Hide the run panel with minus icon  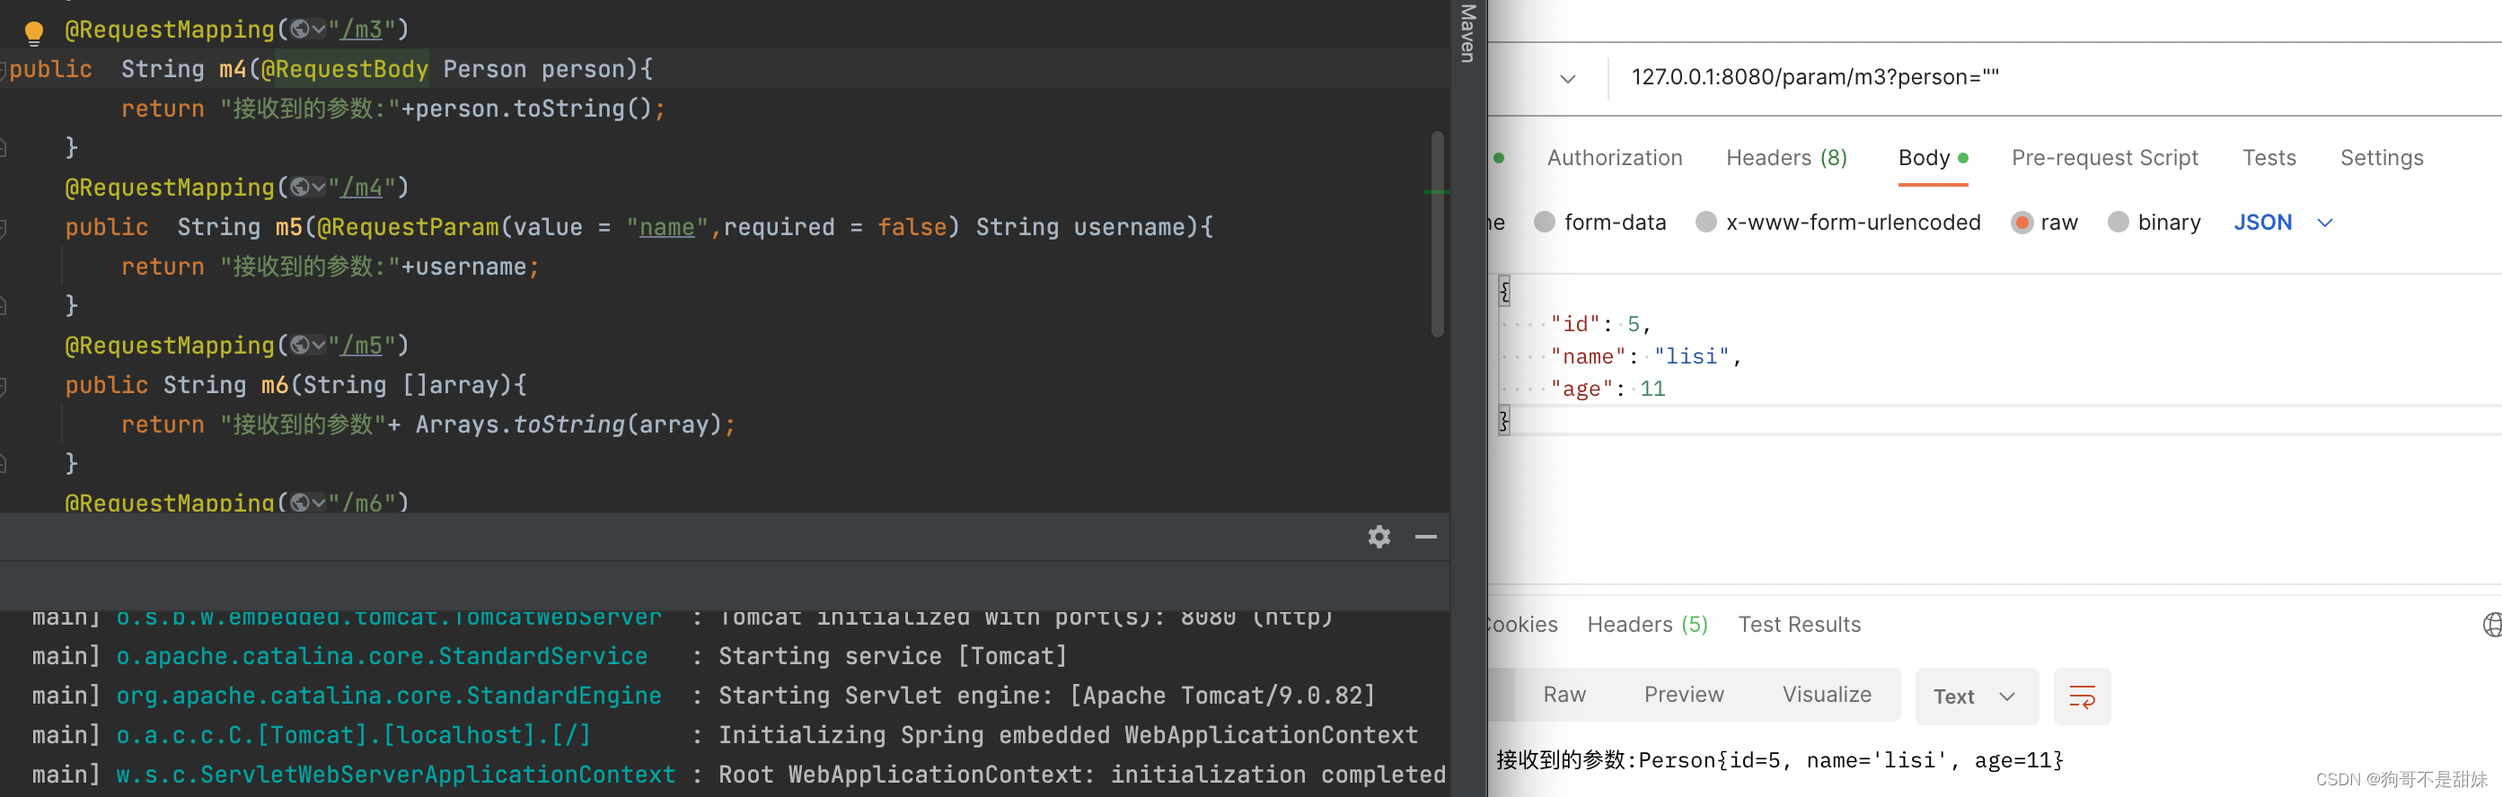[x=1426, y=537]
